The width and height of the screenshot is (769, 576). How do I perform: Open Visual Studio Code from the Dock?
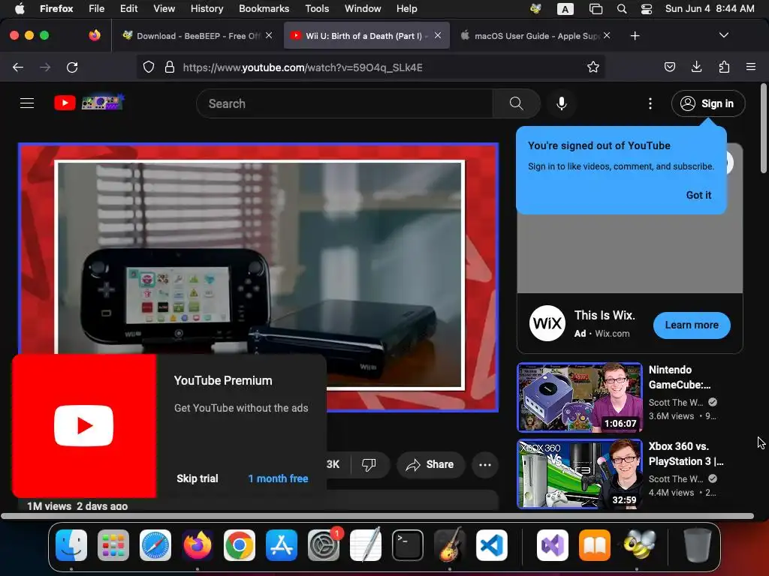click(492, 545)
